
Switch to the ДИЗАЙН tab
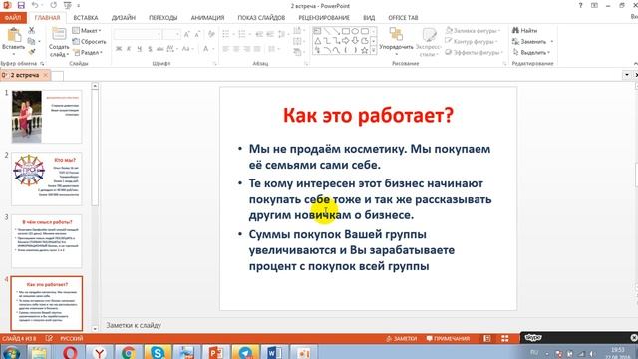[x=124, y=18]
